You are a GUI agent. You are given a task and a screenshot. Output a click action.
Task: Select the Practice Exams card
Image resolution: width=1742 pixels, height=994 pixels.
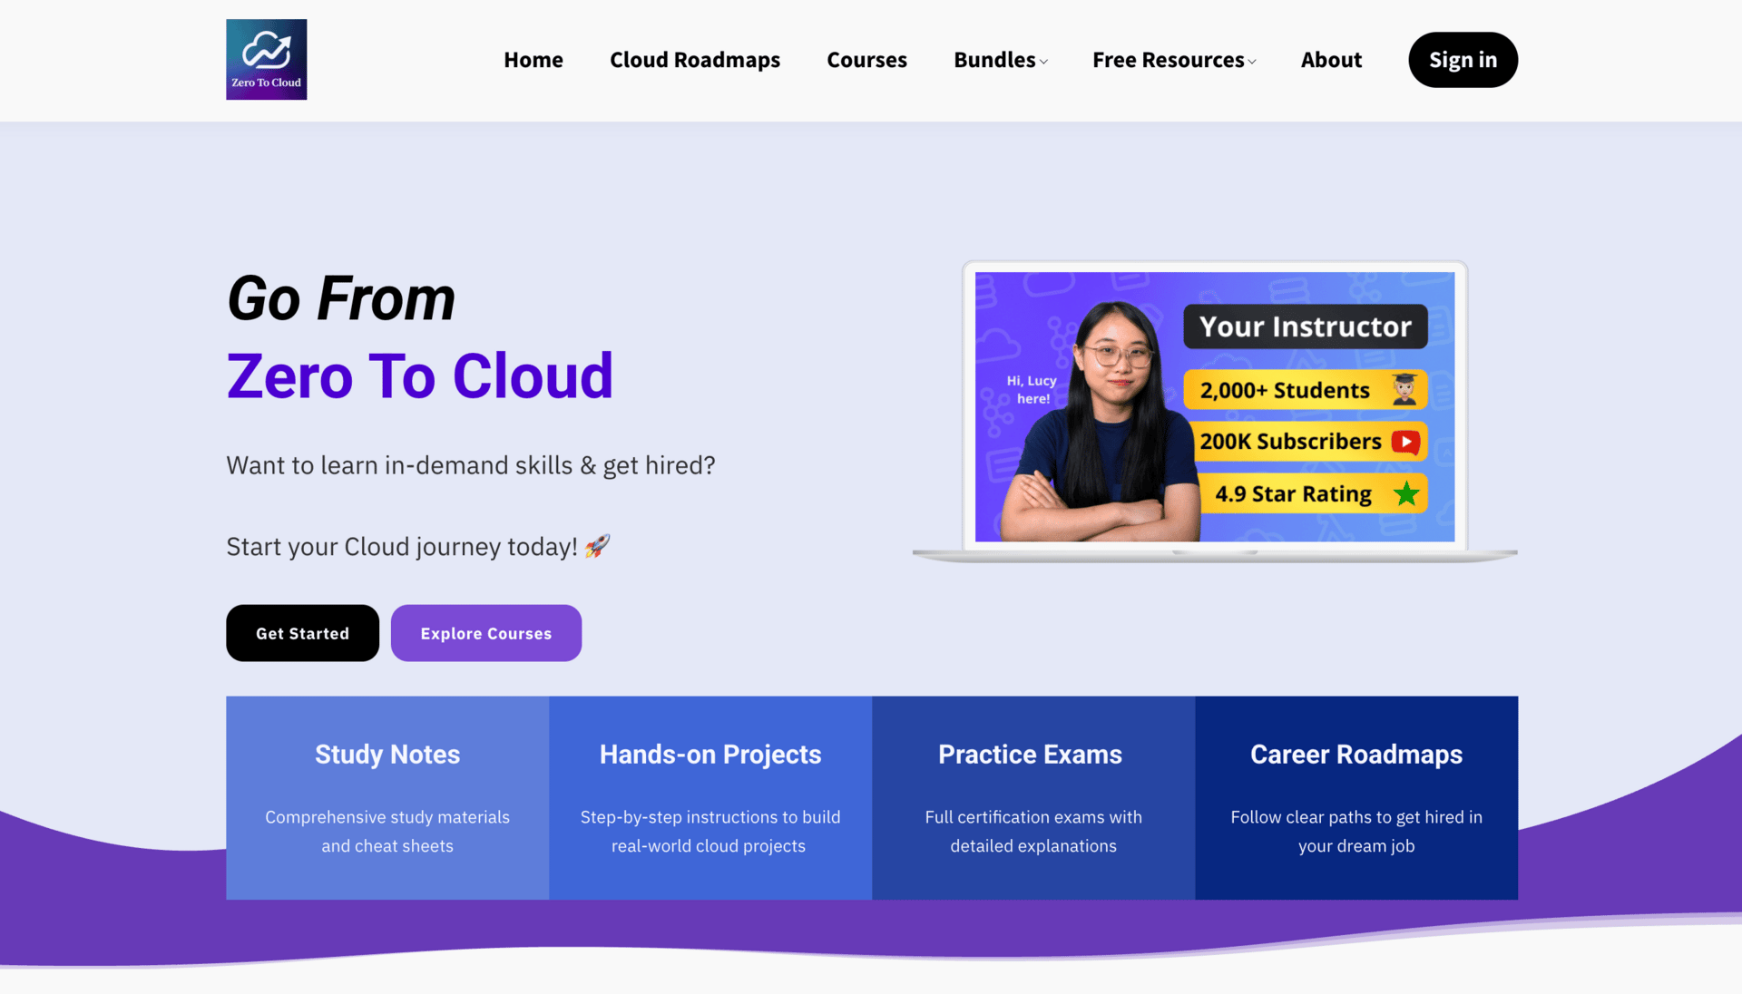(x=1033, y=798)
